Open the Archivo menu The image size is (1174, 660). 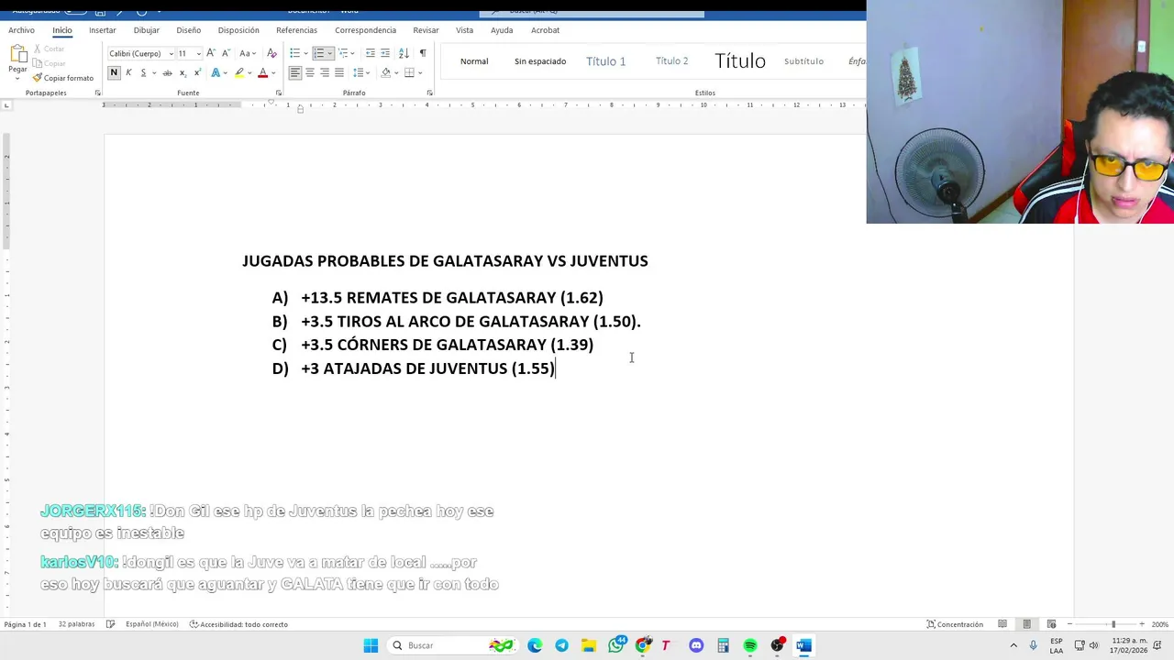point(21,30)
